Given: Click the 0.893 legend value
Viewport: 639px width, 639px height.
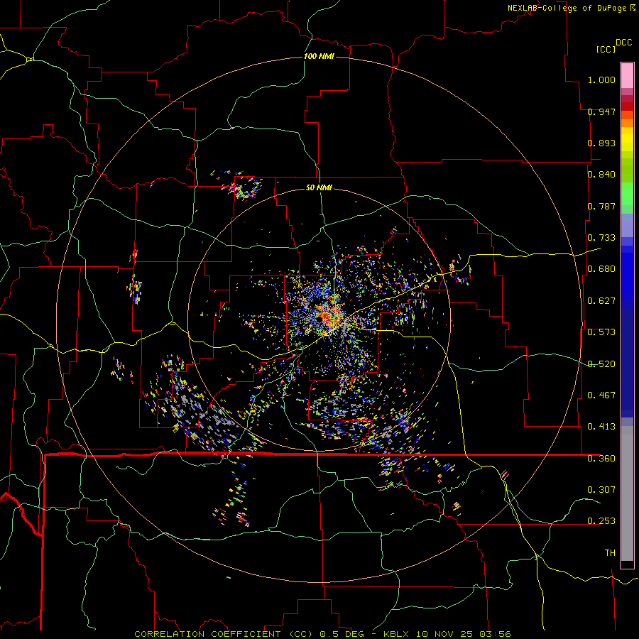Looking at the screenshot, I should 601,143.
